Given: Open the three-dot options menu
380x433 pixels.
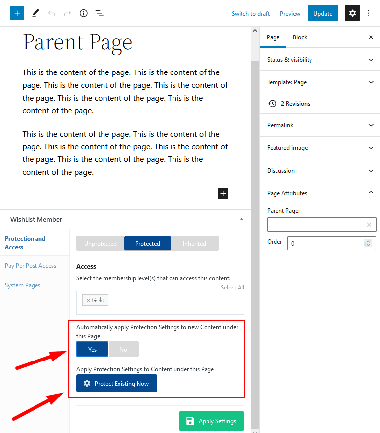Looking at the screenshot, I should coord(368,13).
